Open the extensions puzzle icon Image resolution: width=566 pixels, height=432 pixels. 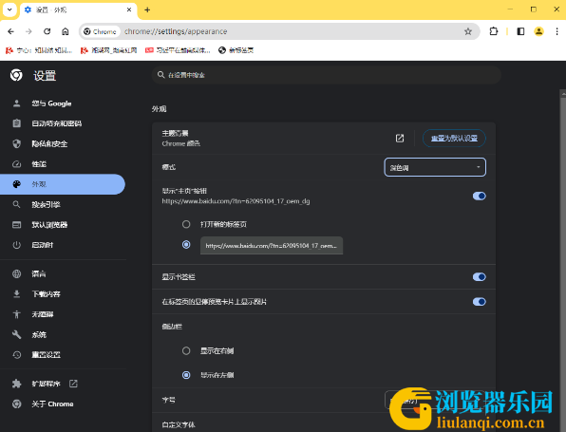494,31
